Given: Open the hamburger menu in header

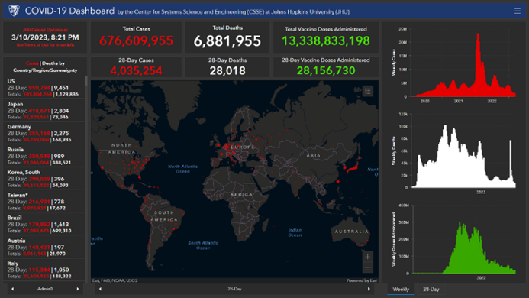Looking at the screenshot, I should [518, 11].
